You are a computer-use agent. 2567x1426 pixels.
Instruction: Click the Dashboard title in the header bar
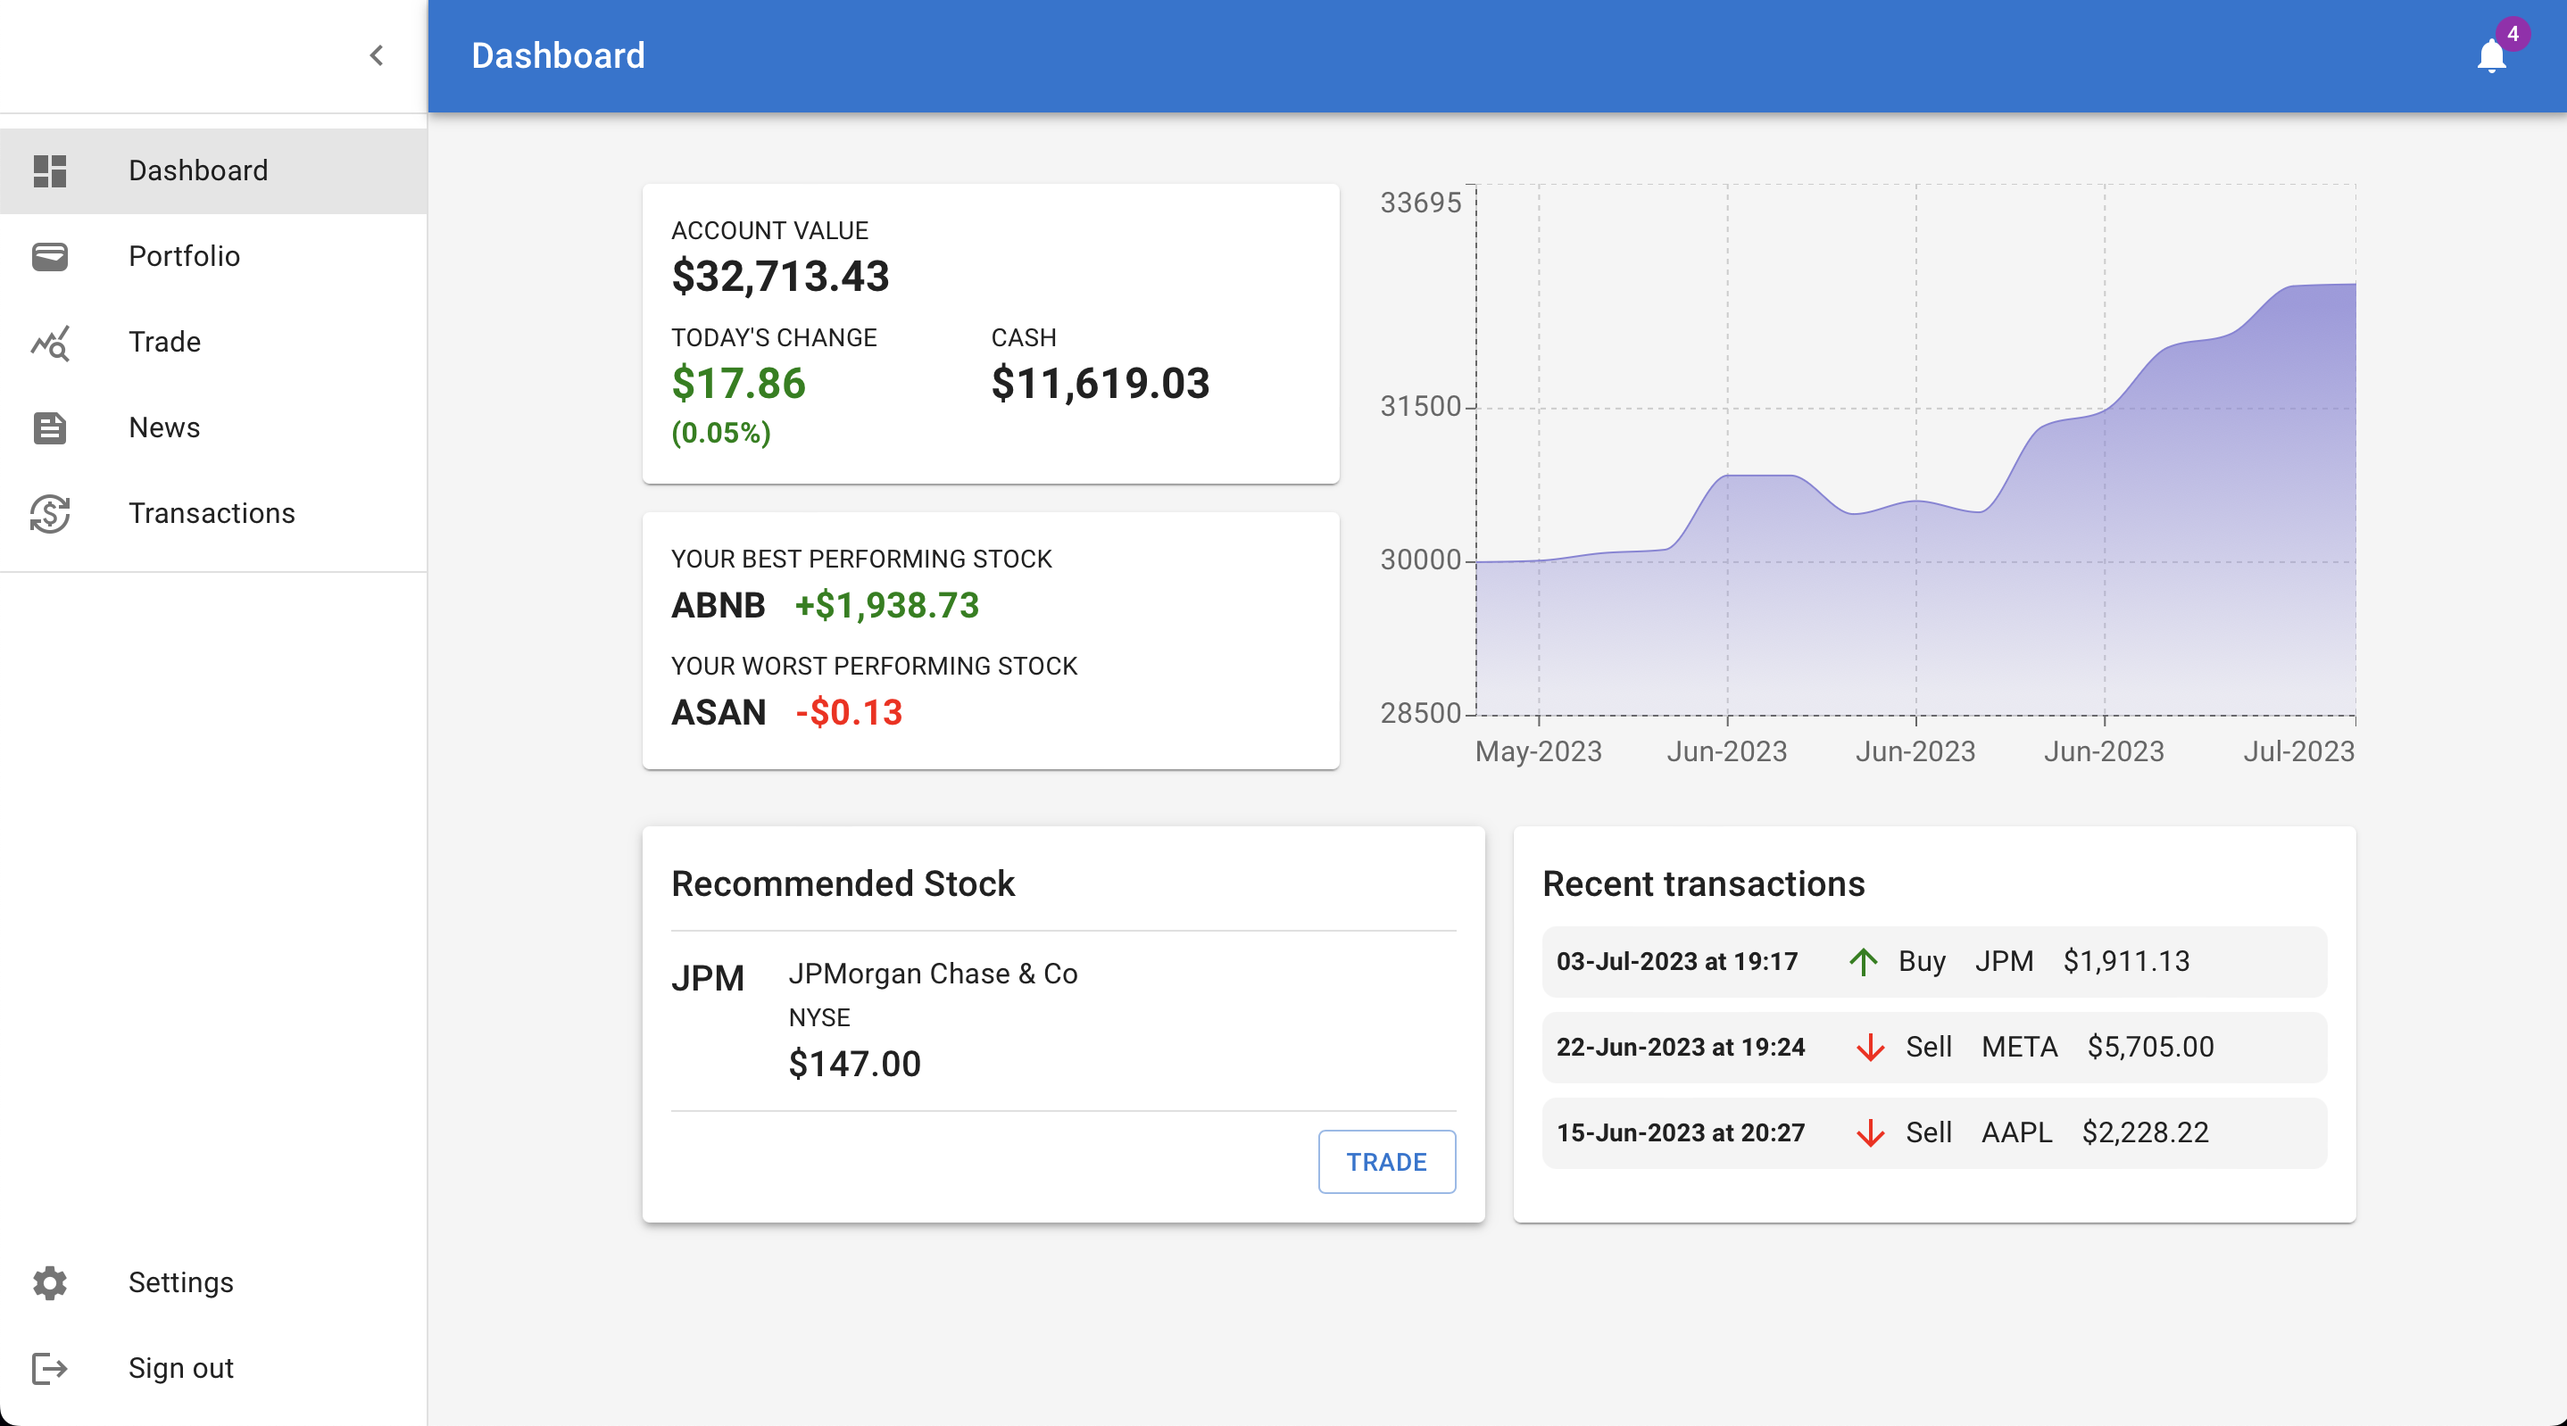point(558,56)
